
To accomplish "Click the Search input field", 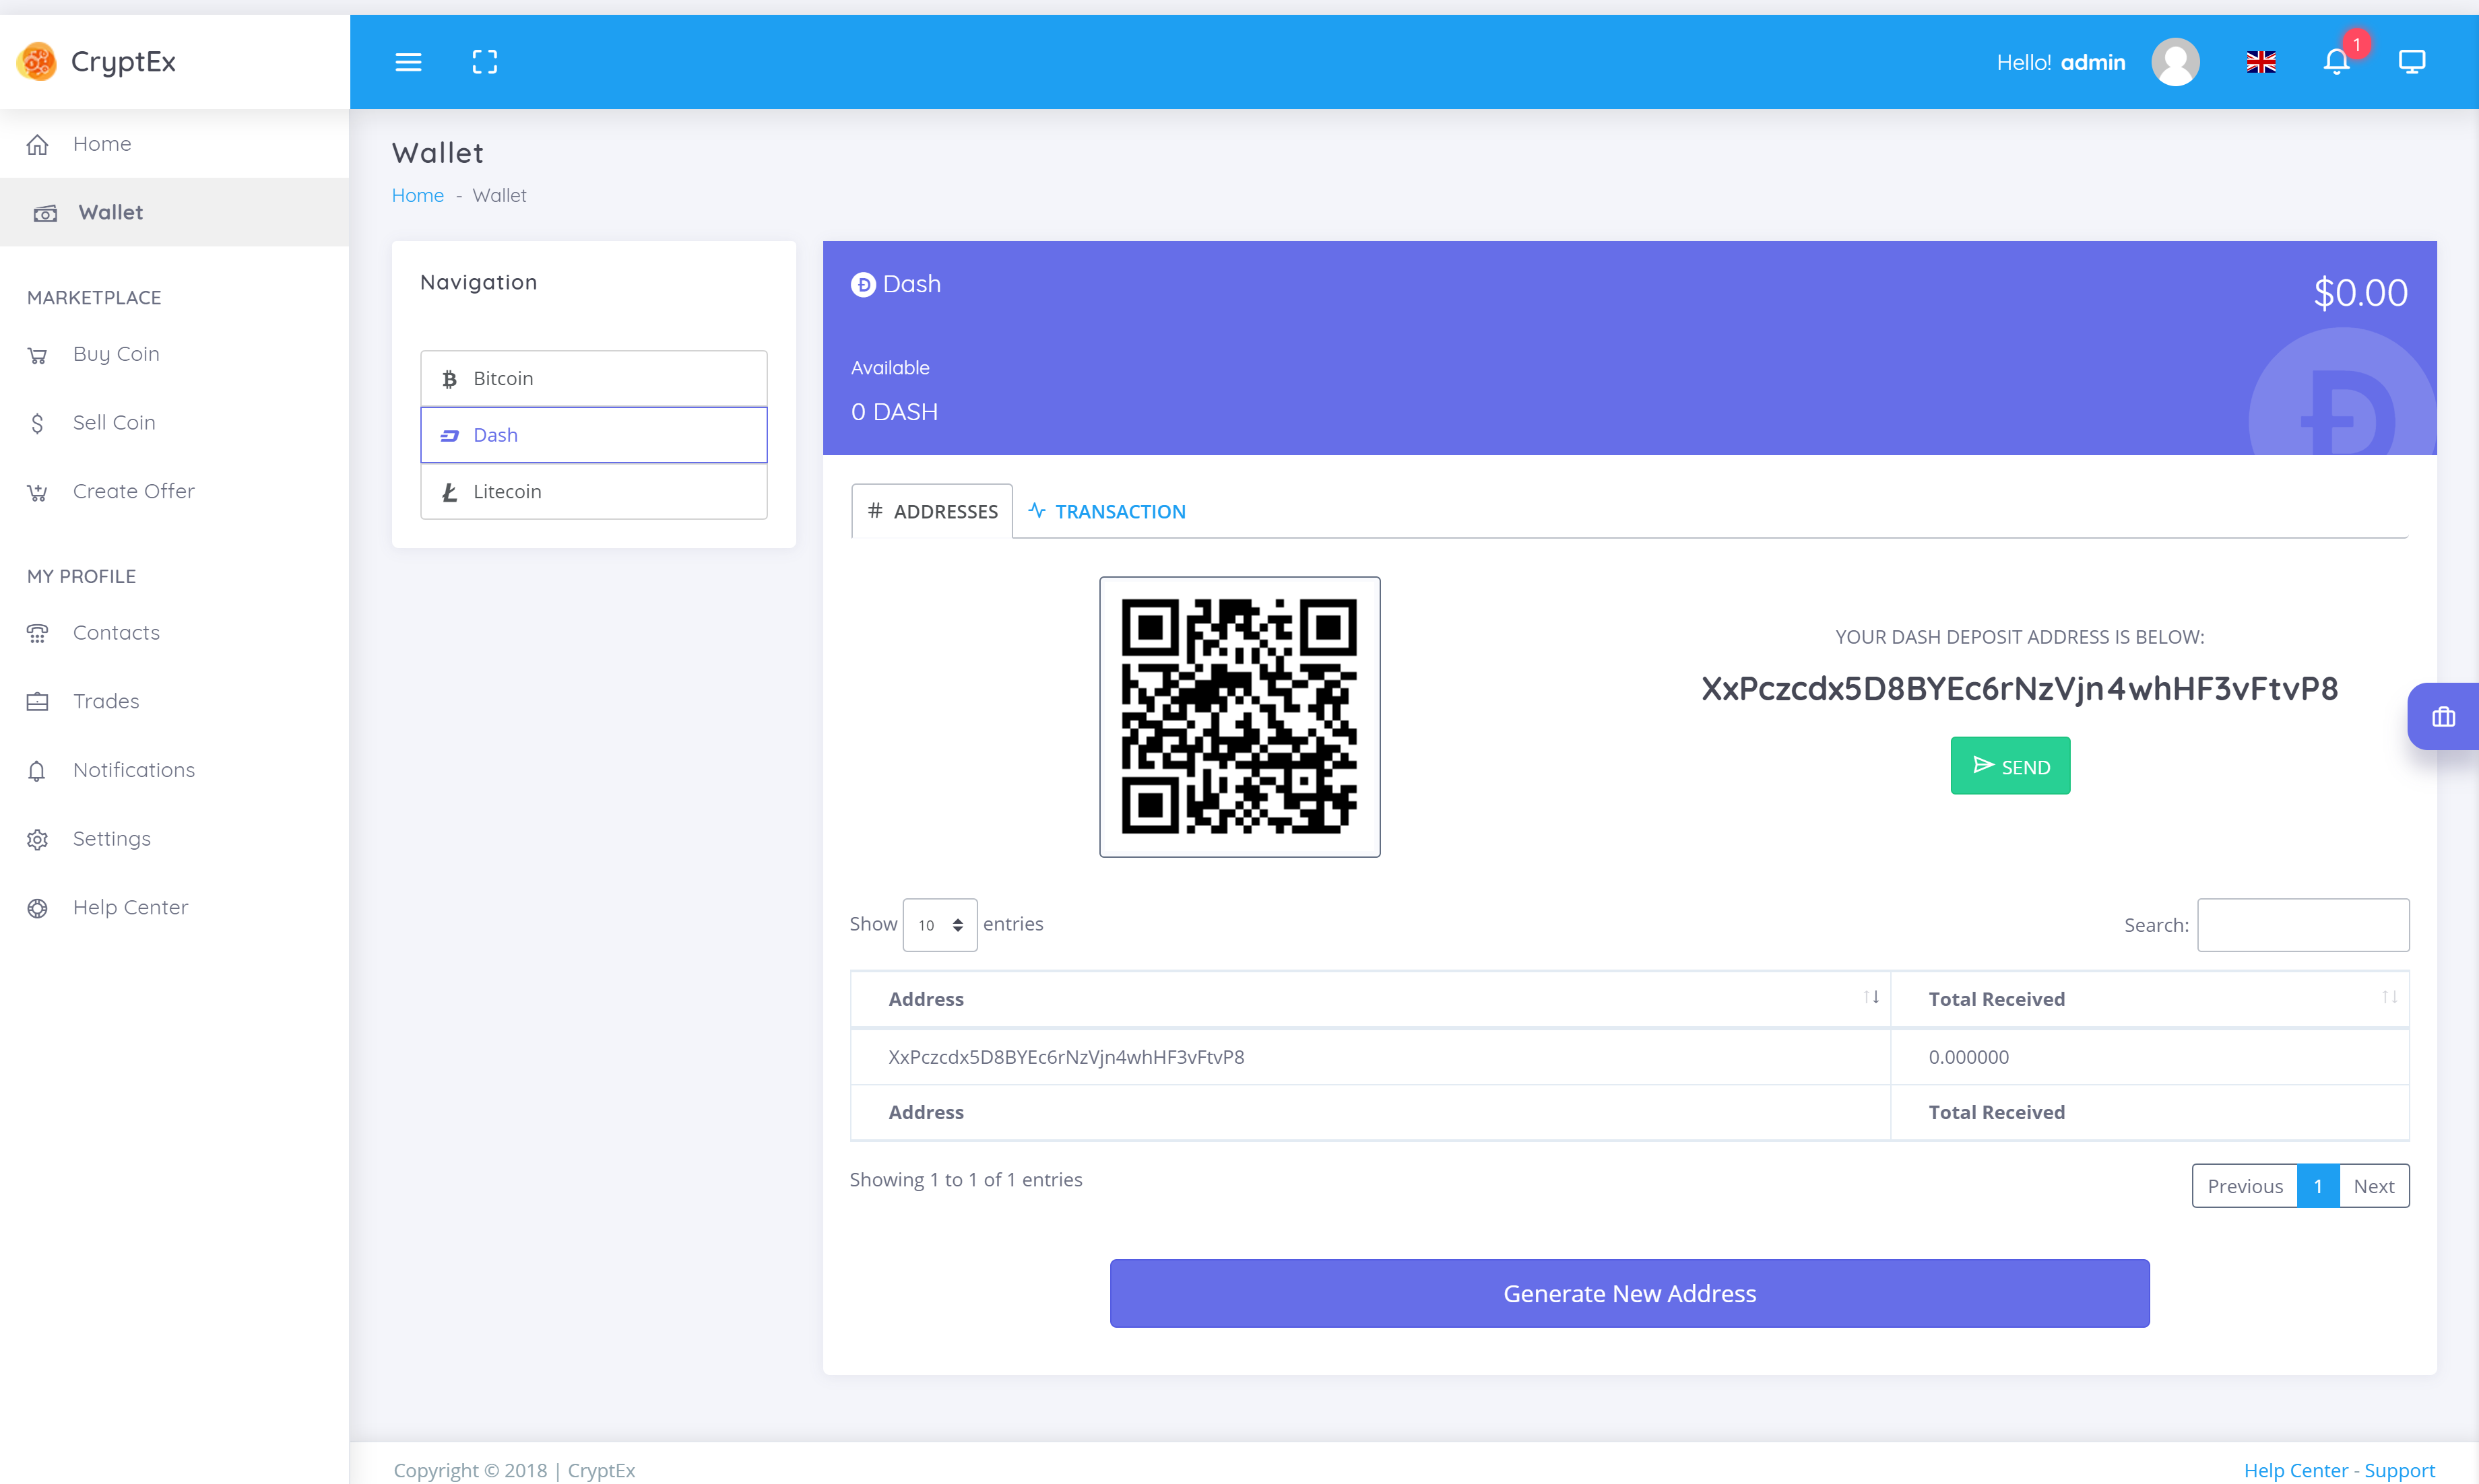I will click(x=2303, y=924).
